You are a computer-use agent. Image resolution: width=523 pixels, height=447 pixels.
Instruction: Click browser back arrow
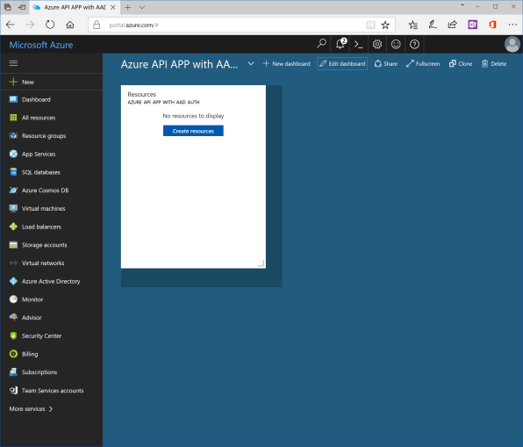[x=11, y=25]
